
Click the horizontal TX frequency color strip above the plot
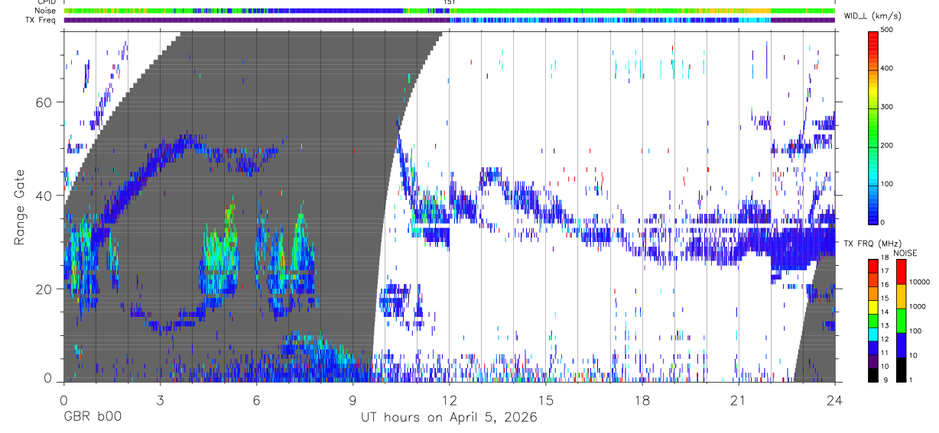449,20
